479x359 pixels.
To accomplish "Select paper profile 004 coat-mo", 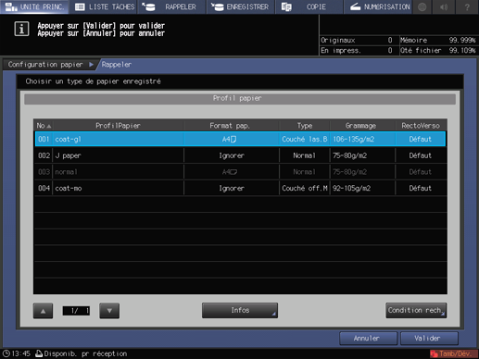I will click(240, 188).
